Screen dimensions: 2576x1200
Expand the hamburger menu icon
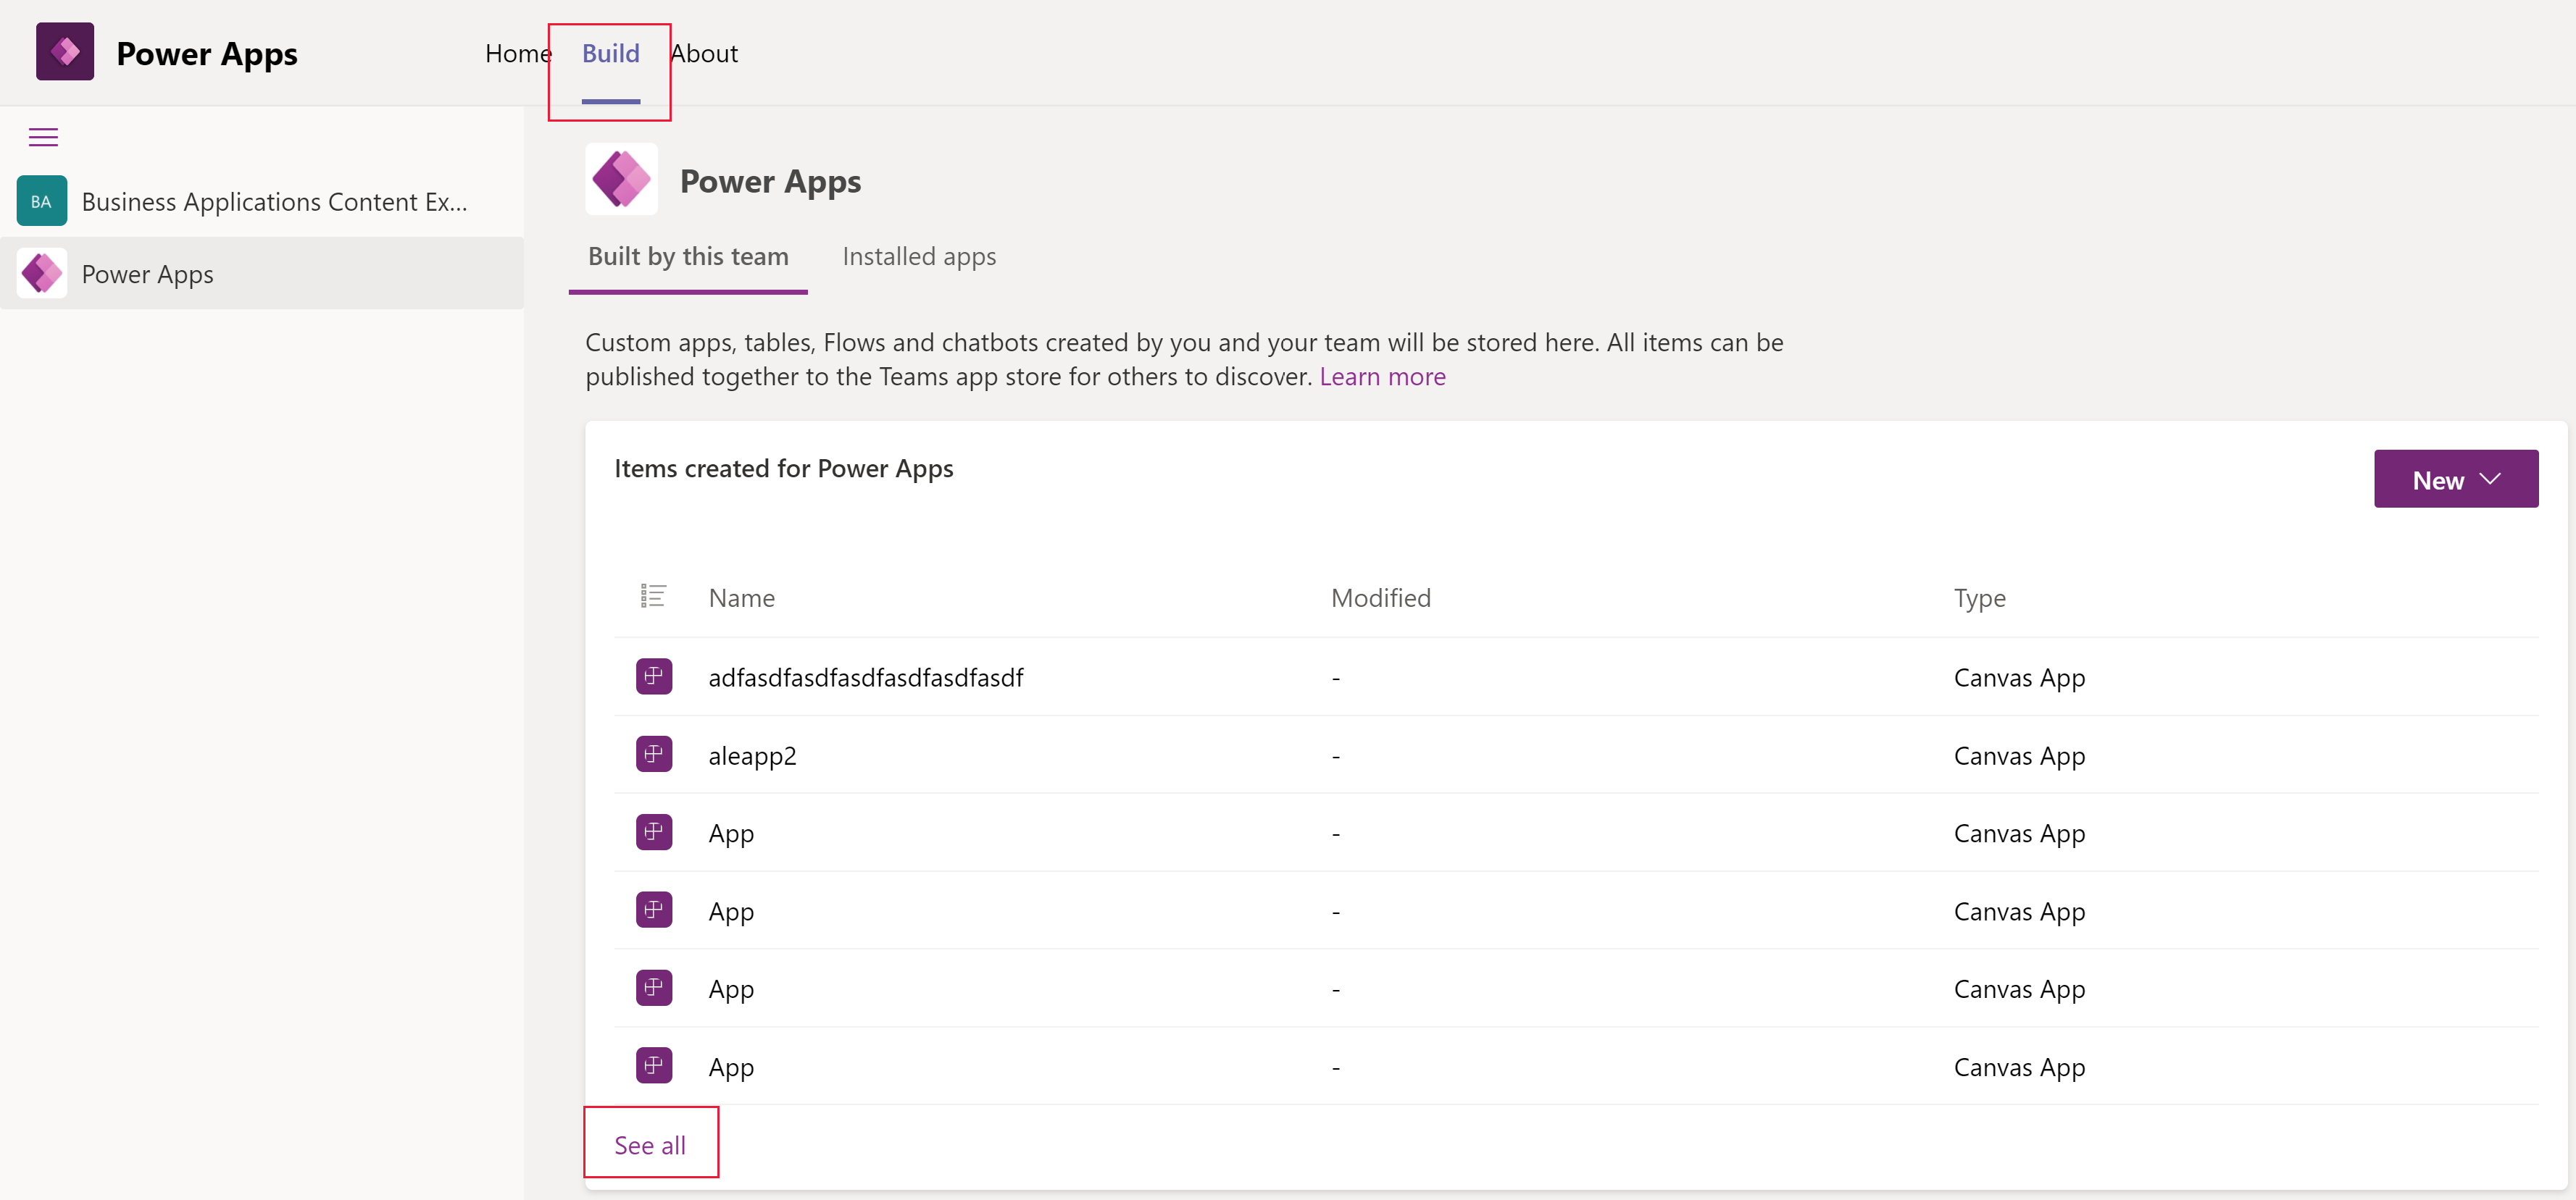tap(43, 136)
